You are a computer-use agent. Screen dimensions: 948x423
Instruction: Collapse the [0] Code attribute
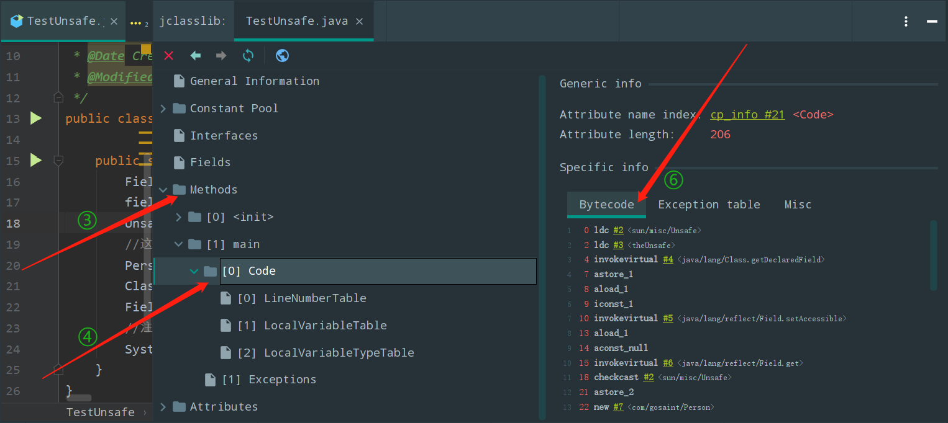coord(194,271)
